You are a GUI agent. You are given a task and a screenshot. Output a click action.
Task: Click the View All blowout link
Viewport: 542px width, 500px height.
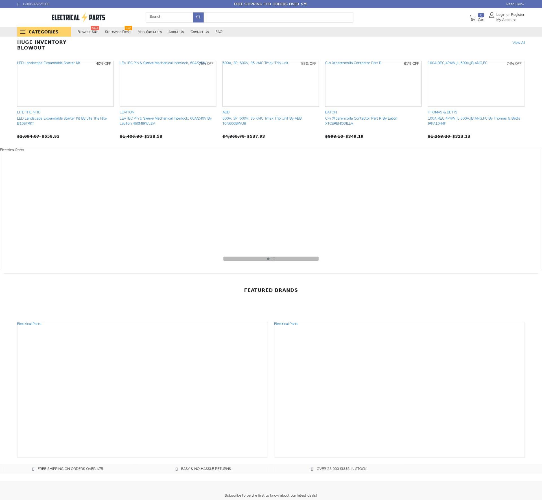(x=518, y=43)
